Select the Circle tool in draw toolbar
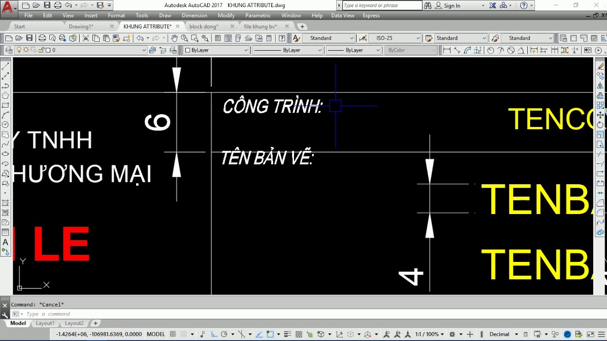 pos(6,125)
